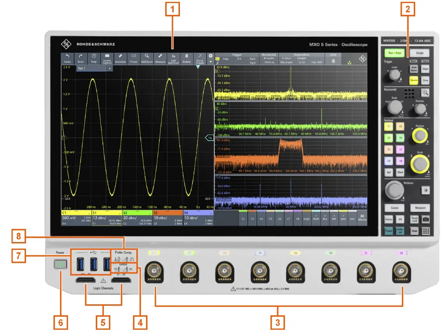Image resolution: width=441 pixels, height=332 pixels.
Task: Add a new tab with the plus button
Action: (110, 68)
